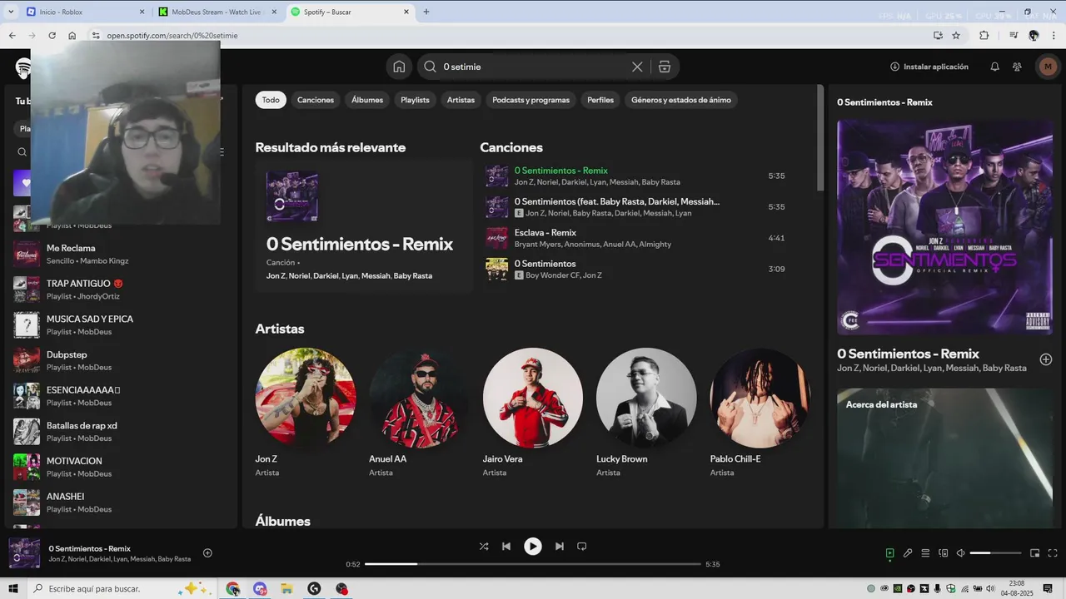Select the 'Podcasts y programas' filter chip
The height and width of the screenshot is (599, 1066).
pyautogui.click(x=531, y=100)
